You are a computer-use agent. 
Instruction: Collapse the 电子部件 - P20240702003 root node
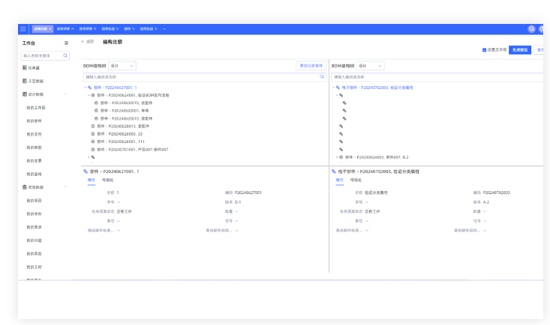333,88
